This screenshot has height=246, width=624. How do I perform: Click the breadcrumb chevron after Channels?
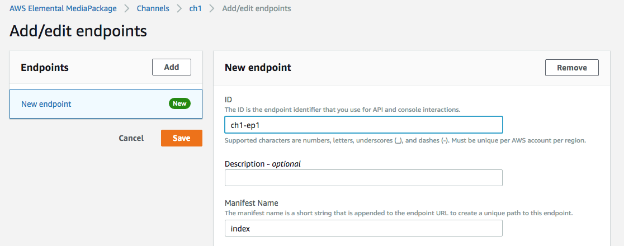[x=179, y=8]
